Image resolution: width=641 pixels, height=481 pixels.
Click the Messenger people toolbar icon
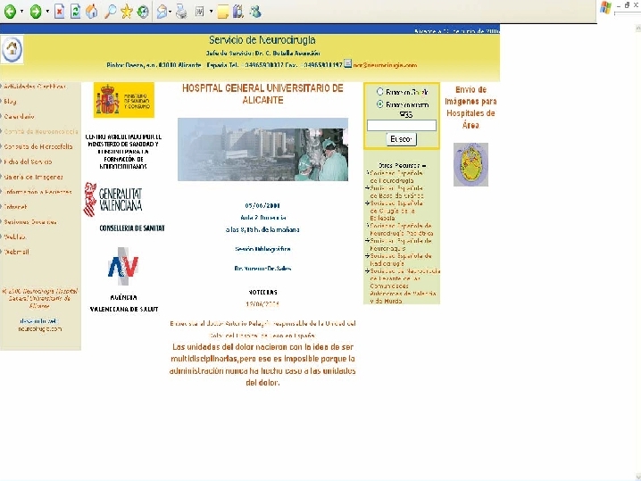click(x=256, y=12)
